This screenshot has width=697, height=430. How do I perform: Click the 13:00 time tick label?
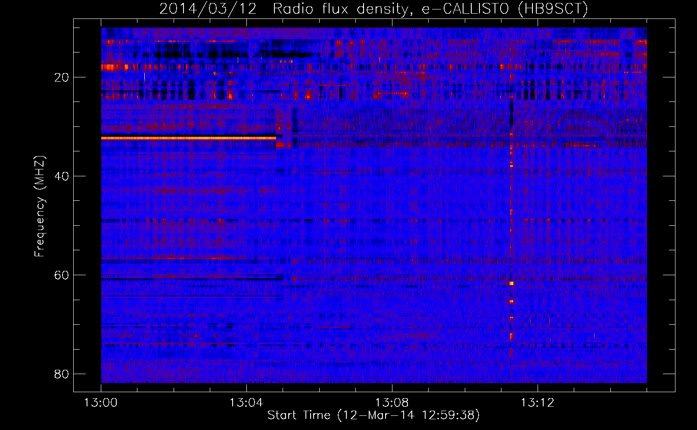(101, 403)
